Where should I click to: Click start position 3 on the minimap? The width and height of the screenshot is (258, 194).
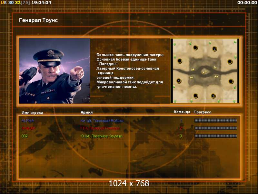pos(213,96)
